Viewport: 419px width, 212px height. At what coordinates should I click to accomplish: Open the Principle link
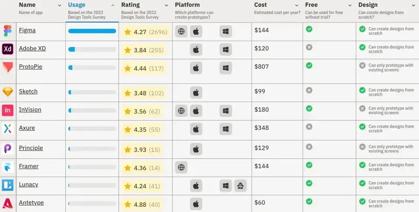31,148
